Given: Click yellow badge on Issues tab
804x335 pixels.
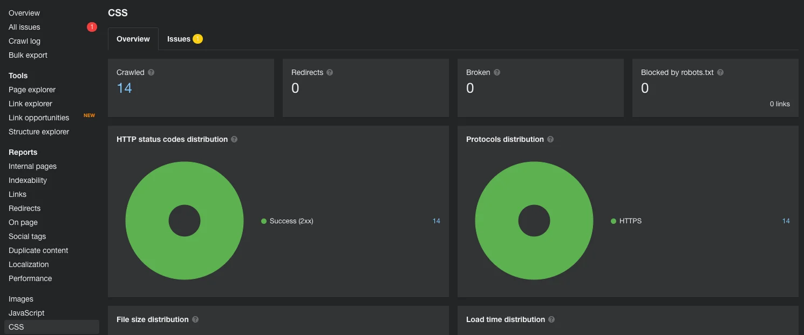Looking at the screenshot, I should [197, 39].
